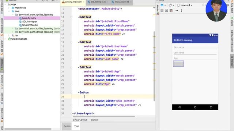Toggle code fold at line 21 hint

pos(71,59)
